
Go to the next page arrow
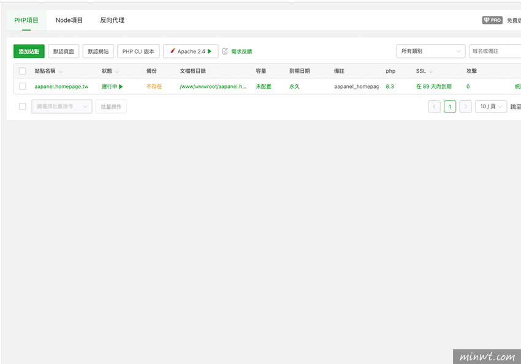(x=465, y=106)
